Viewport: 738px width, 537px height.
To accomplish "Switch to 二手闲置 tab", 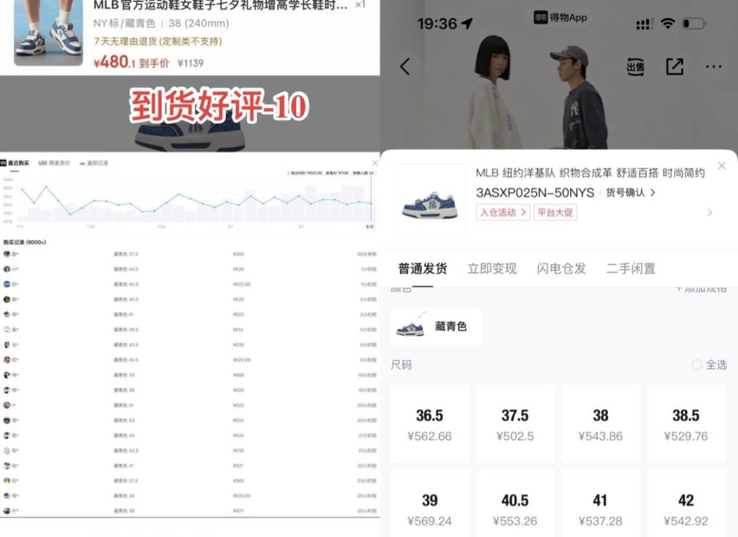I will coord(631,268).
